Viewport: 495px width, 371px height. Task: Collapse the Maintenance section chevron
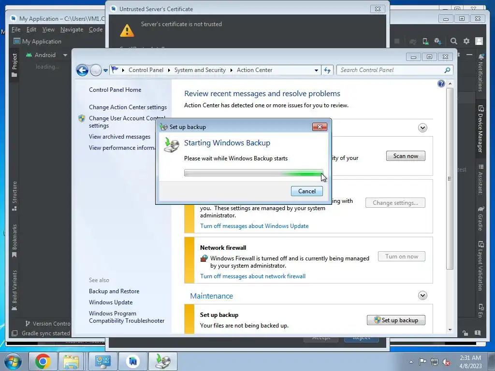[422, 295]
